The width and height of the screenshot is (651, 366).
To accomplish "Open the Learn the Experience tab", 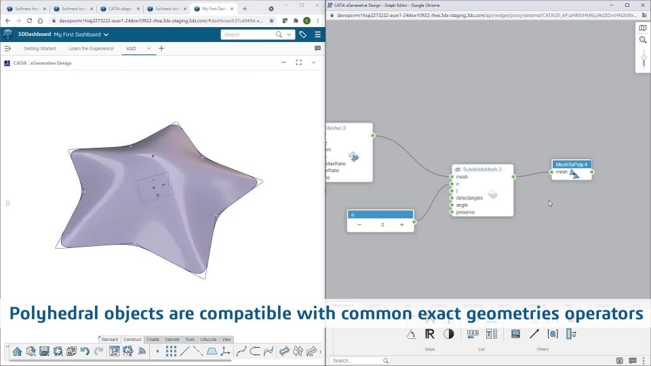I will point(91,49).
